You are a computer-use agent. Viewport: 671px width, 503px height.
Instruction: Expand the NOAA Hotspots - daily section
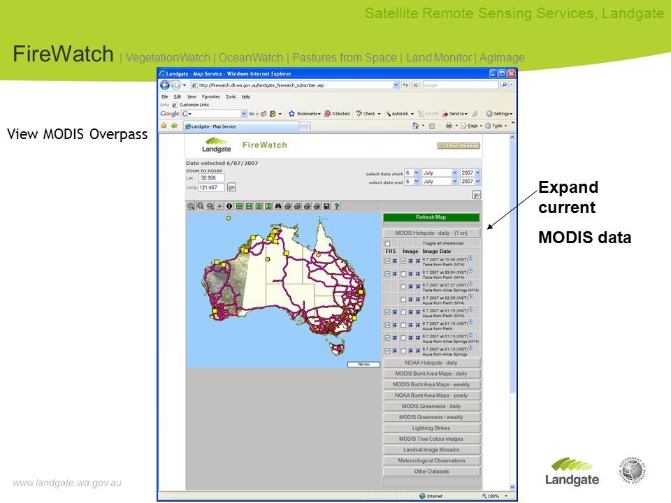click(x=431, y=363)
